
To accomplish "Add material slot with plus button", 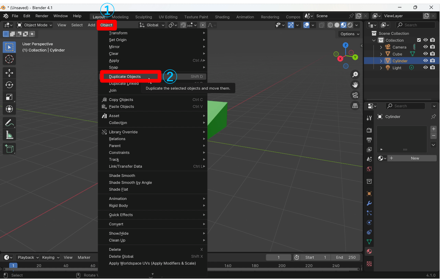I will click(434, 129).
